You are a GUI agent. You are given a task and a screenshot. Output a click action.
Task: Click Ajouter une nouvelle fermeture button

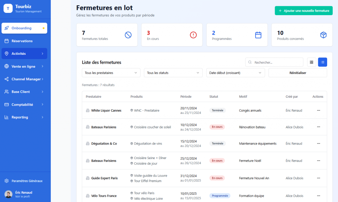303,11
